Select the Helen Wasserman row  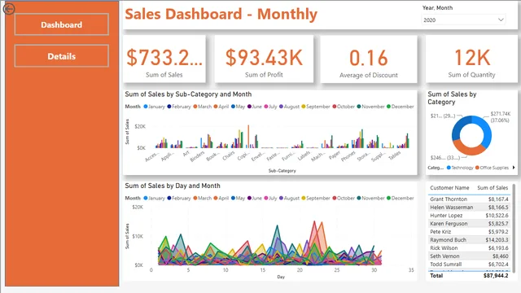[x=469, y=208]
